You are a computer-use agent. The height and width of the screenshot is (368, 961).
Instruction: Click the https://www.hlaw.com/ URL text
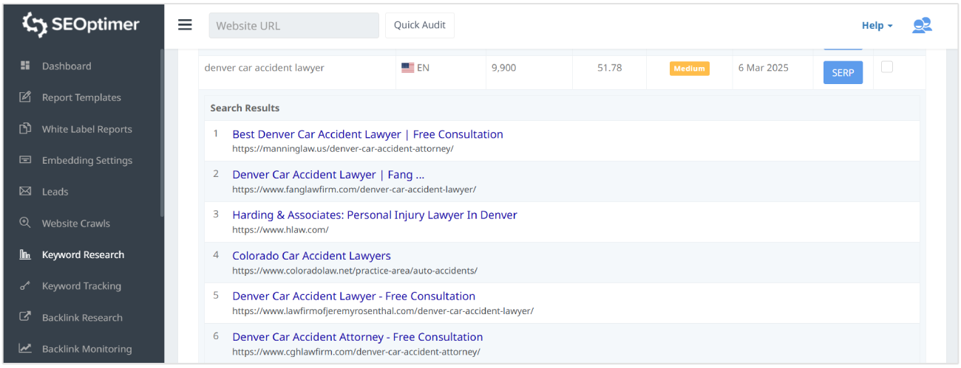[280, 230]
